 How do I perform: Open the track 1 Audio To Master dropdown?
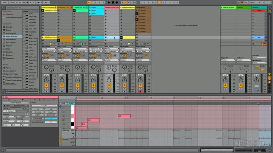[49, 60]
